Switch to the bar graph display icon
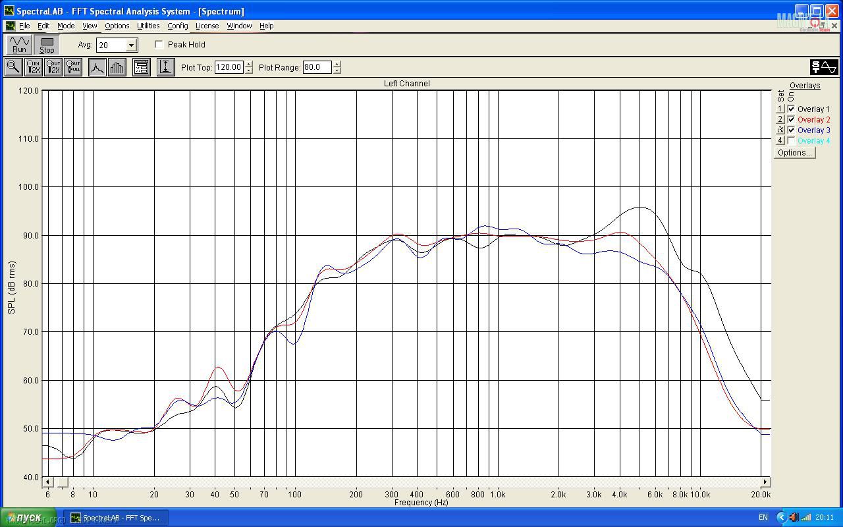The width and height of the screenshot is (843, 527). click(x=117, y=67)
